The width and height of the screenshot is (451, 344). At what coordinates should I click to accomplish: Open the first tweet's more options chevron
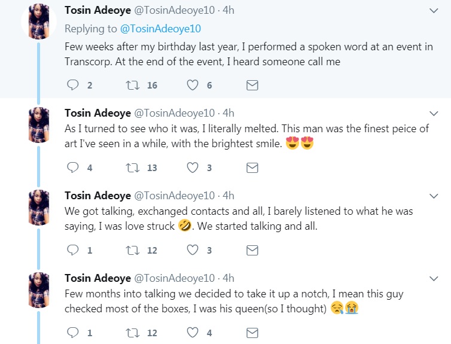(x=434, y=11)
